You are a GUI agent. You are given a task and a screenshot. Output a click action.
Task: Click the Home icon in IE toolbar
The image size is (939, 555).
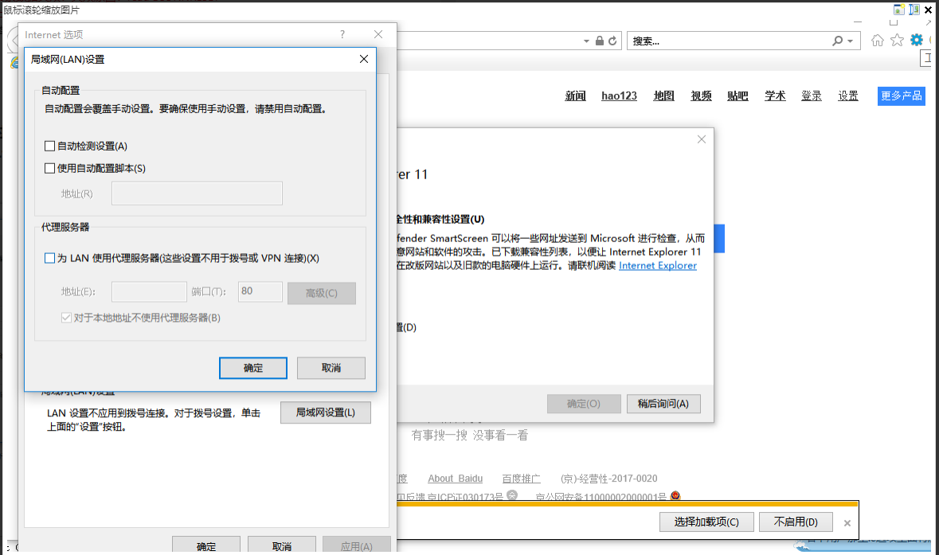(878, 40)
